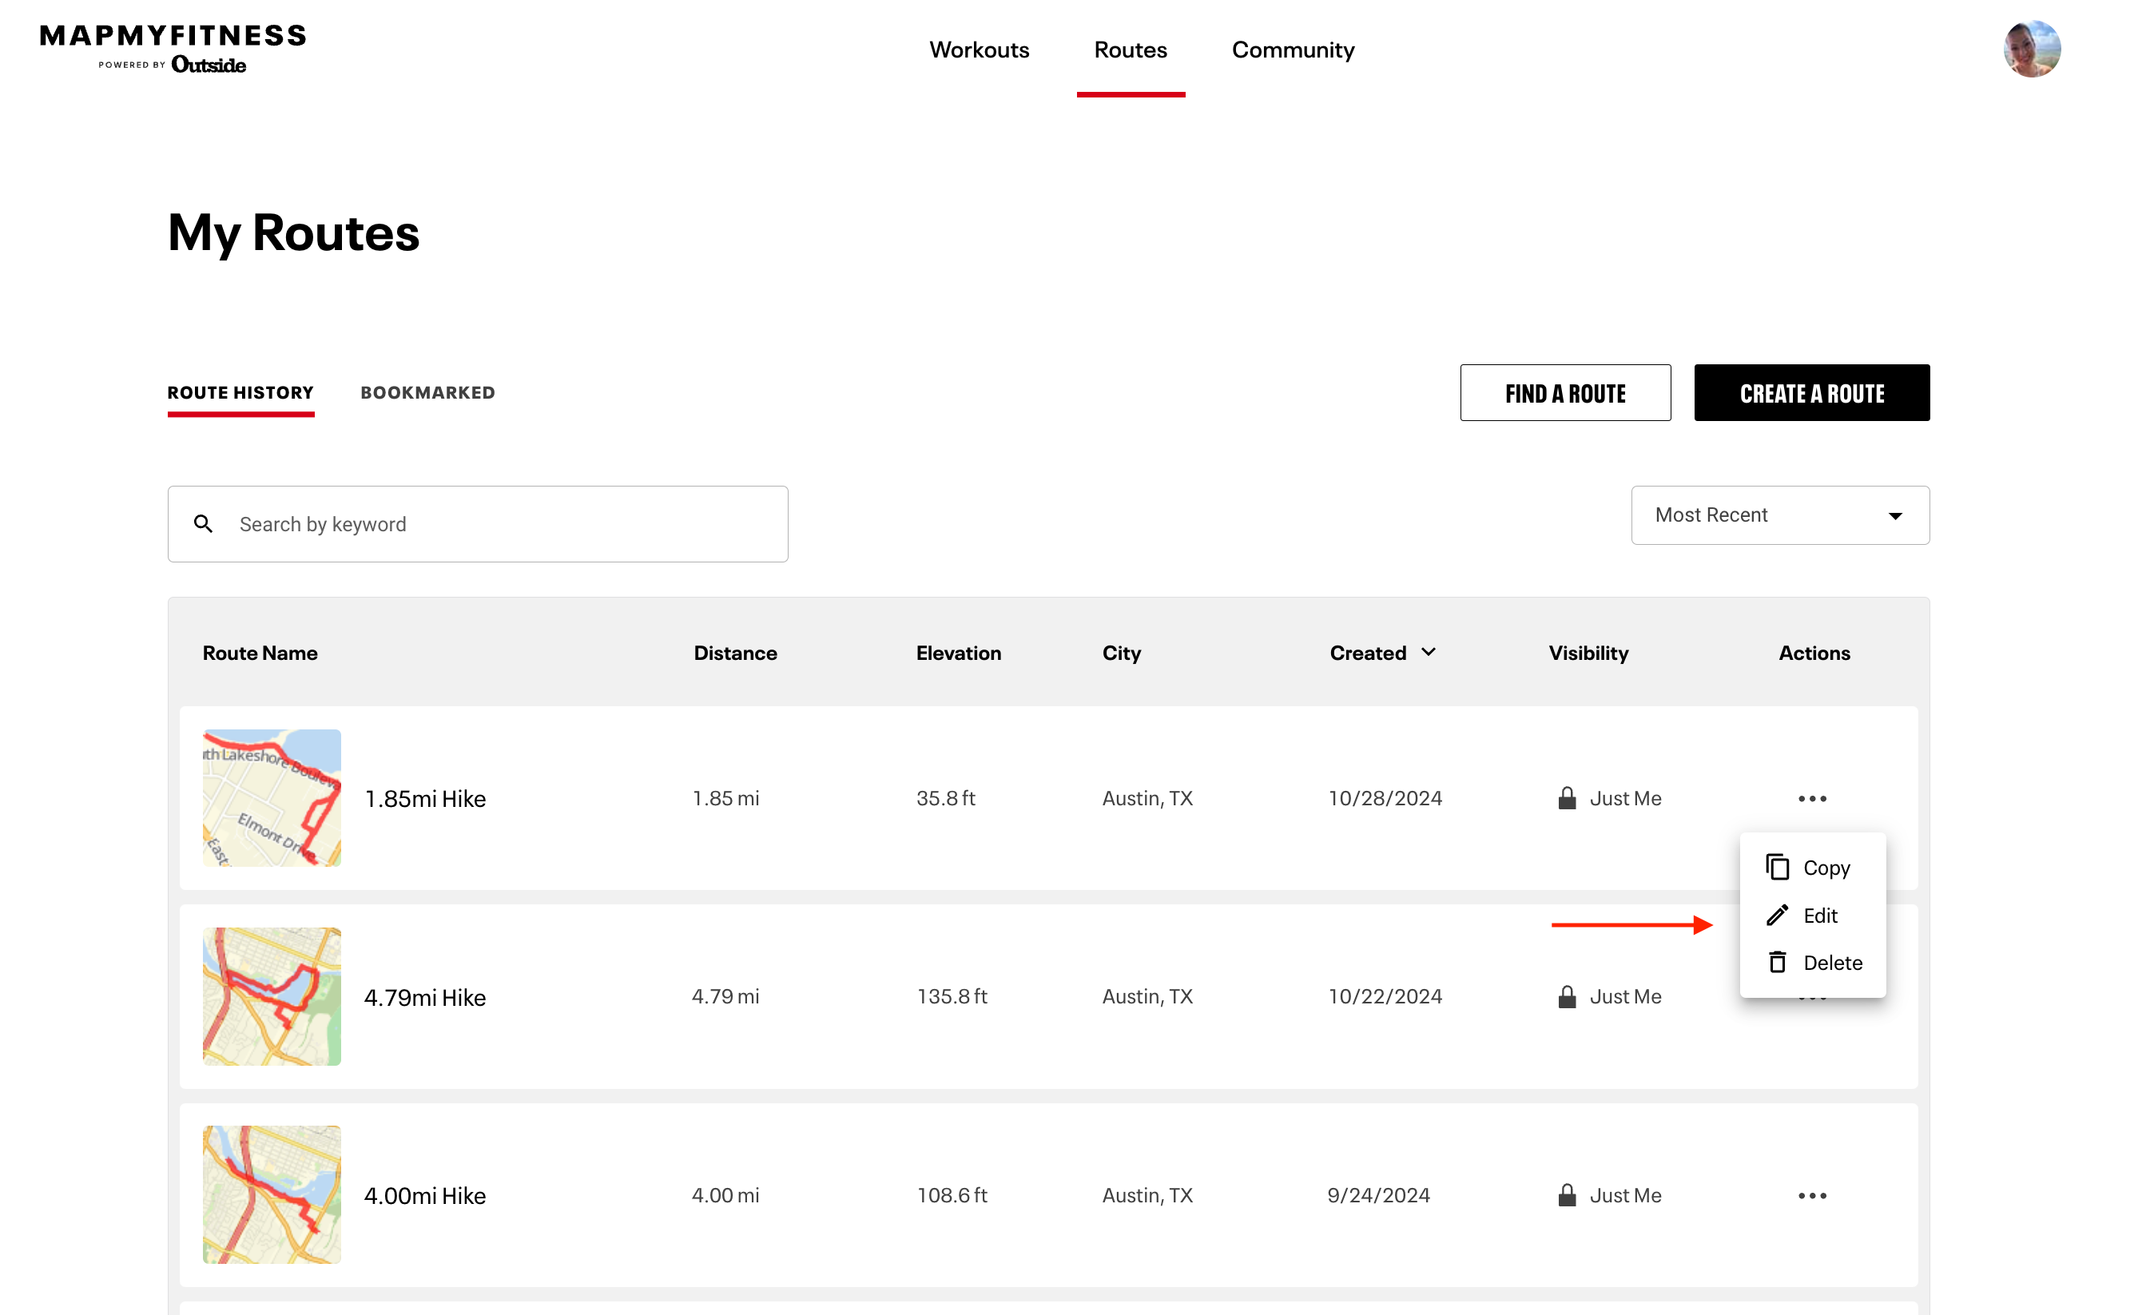Open the Community navigation item
The width and height of the screenshot is (2154, 1315).
tap(1293, 50)
